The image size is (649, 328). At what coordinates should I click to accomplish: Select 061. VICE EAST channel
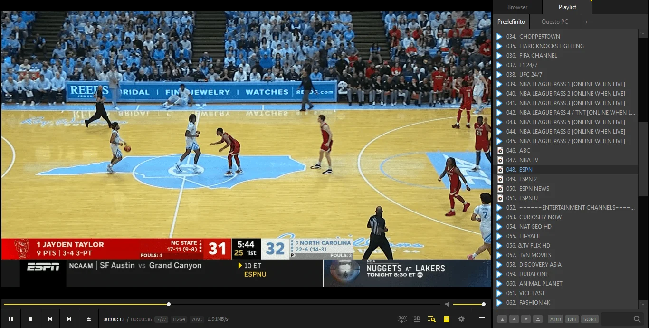[565, 293]
